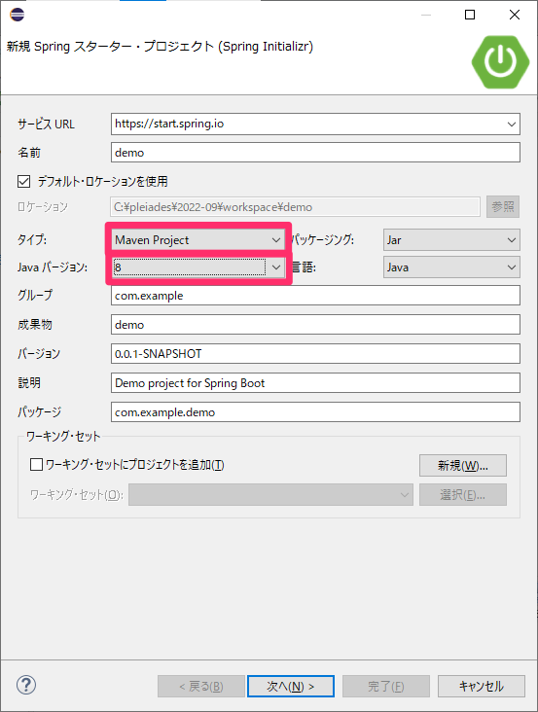Close the dialog with the X button
Screen dimensions: 538x712
click(515, 15)
